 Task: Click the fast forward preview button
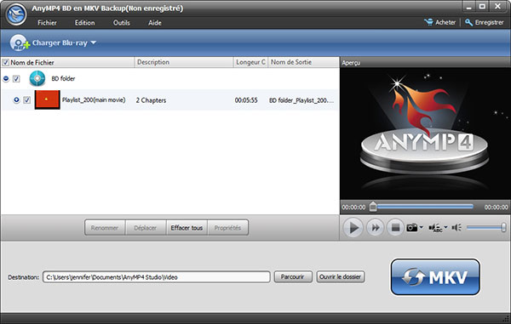click(x=375, y=227)
